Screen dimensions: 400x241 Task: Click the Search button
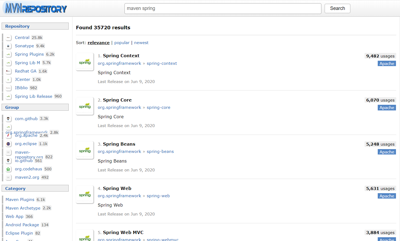pyautogui.click(x=337, y=9)
